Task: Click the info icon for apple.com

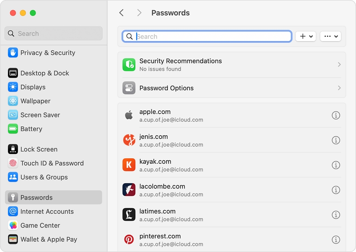Action: click(x=336, y=115)
